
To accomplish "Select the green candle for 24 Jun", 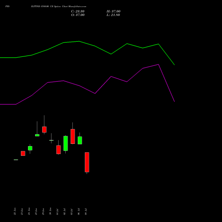I will 30,148.
